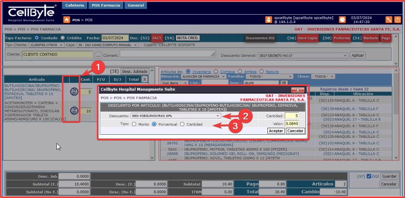Click dollar discount icon for Acetaminofen item
This screenshot has width=405, height=198.
(75, 111)
